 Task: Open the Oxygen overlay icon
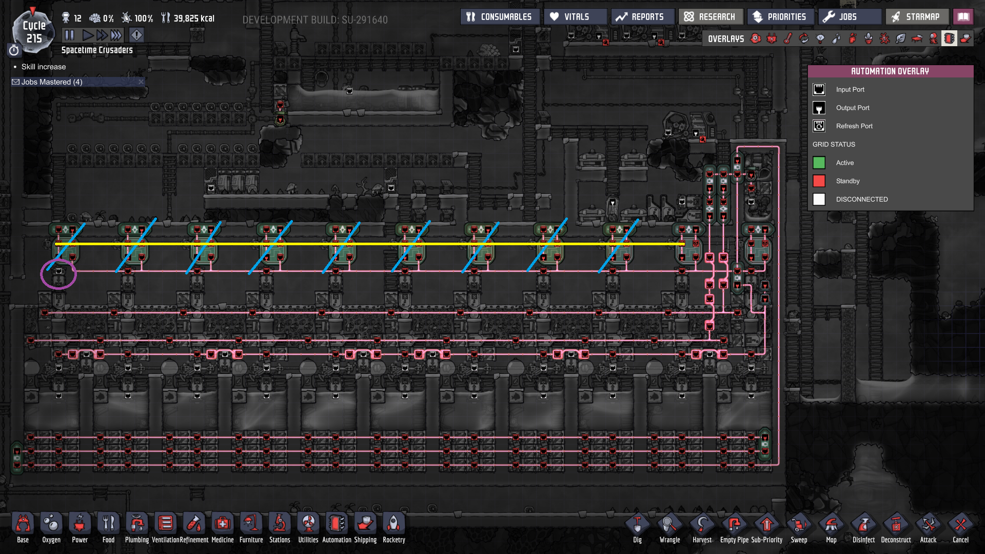coord(756,38)
